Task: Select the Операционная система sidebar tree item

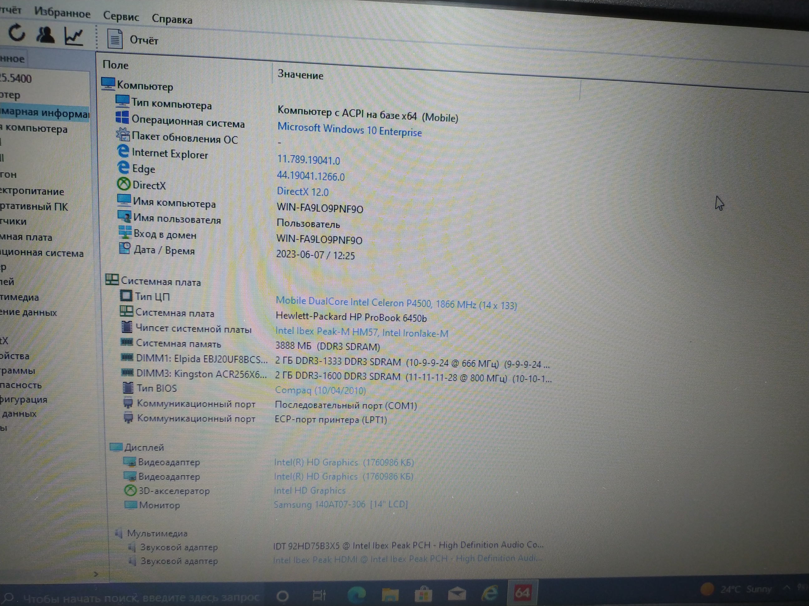Action: (x=42, y=253)
